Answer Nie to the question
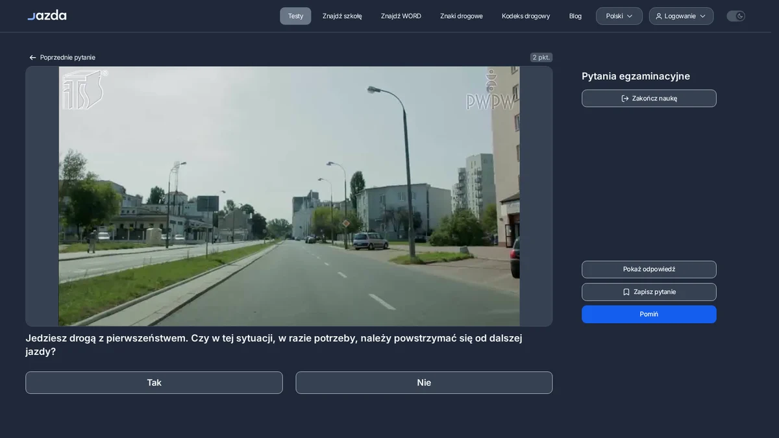779x438 pixels. pos(424,383)
